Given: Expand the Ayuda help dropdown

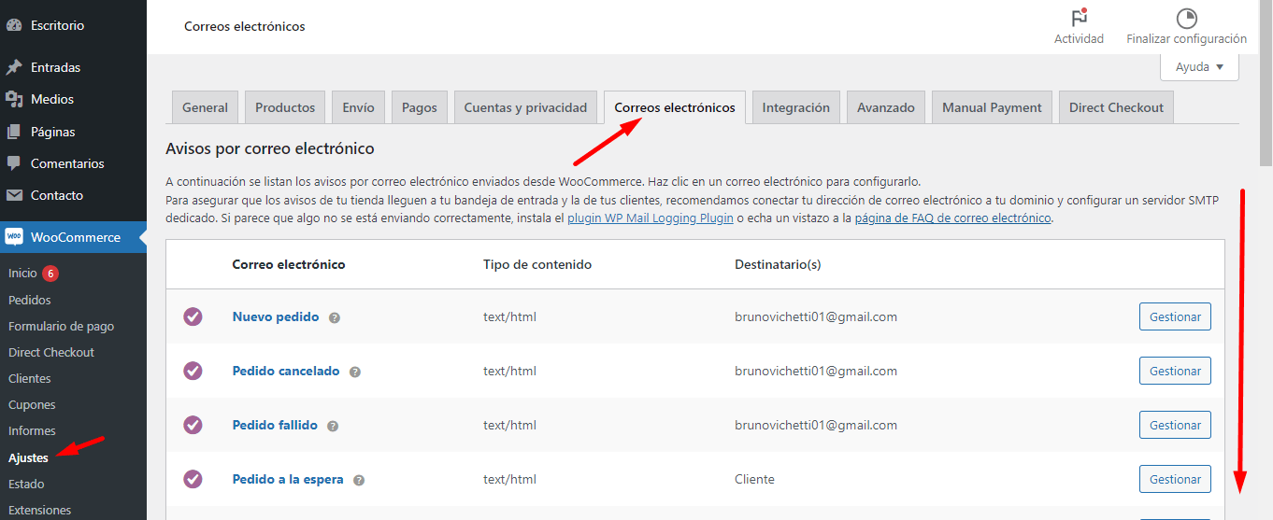Looking at the screenshot, I should coord(1199,67).
